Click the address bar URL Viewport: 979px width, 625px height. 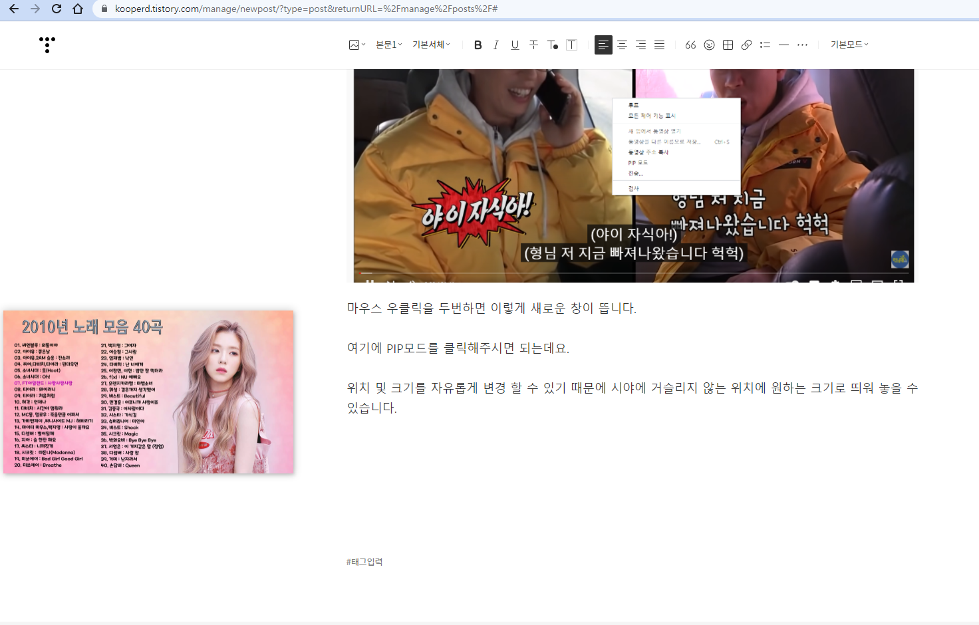306,9
